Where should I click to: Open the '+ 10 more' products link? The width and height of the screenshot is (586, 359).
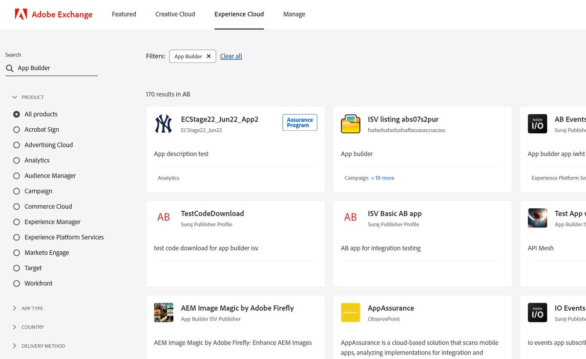tap(382, 178)
